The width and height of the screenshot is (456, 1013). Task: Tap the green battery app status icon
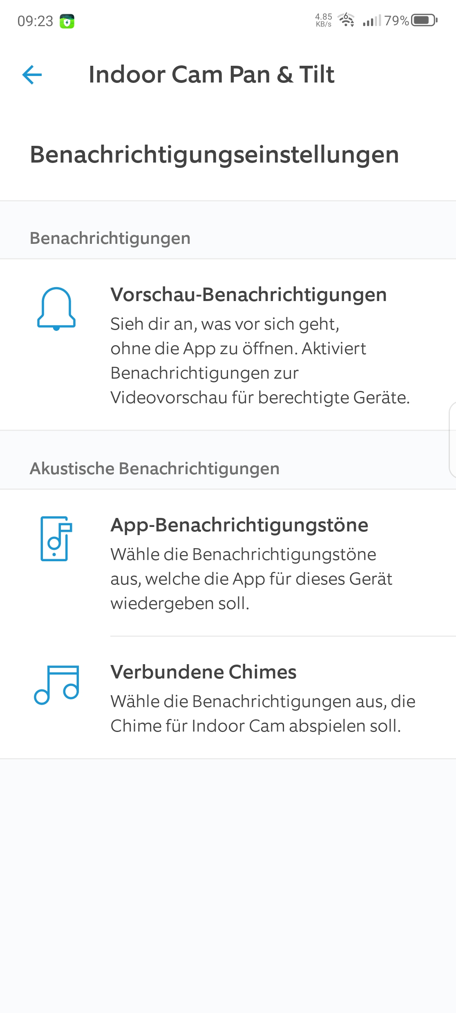[x=67, y=21]
